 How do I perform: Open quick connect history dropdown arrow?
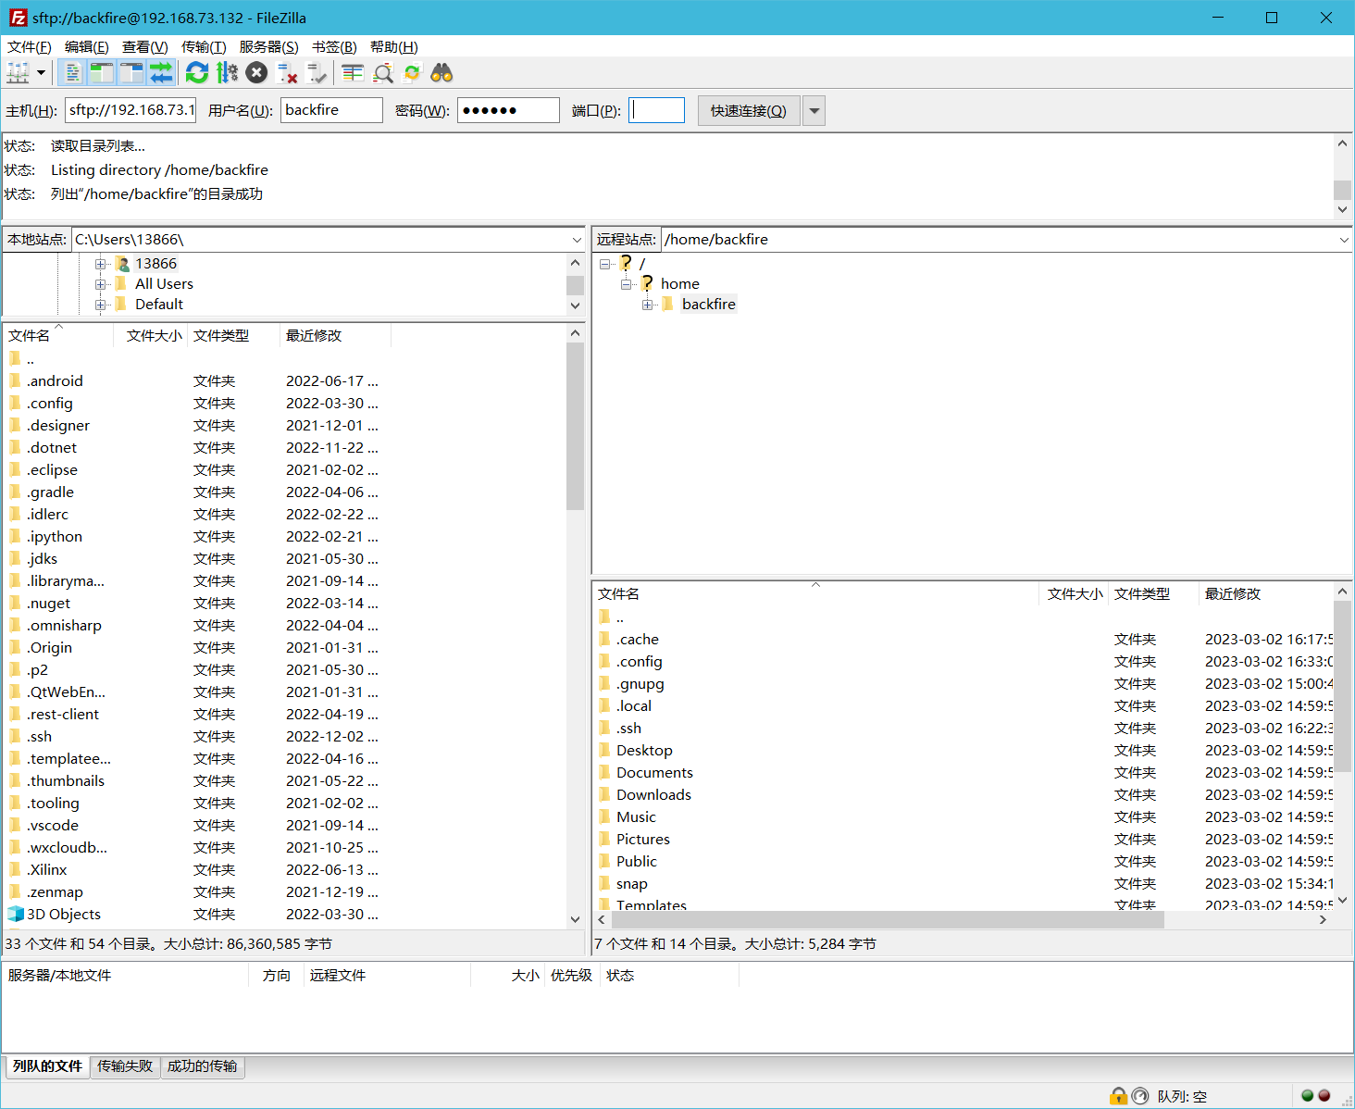tap(814, 111)
